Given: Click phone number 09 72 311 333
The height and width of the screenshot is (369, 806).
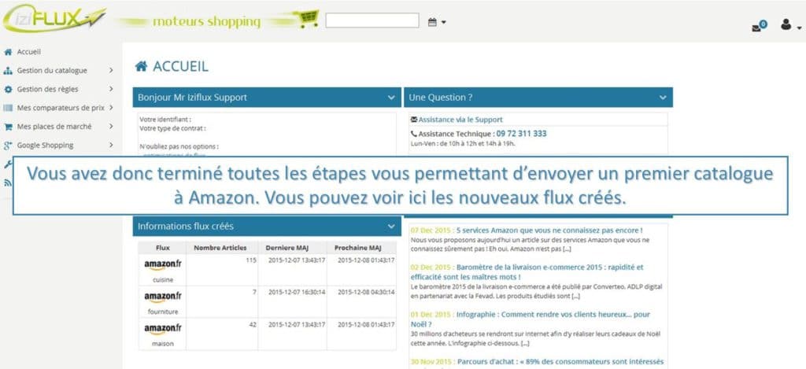Looking at the screenshot, I should 521,134.
